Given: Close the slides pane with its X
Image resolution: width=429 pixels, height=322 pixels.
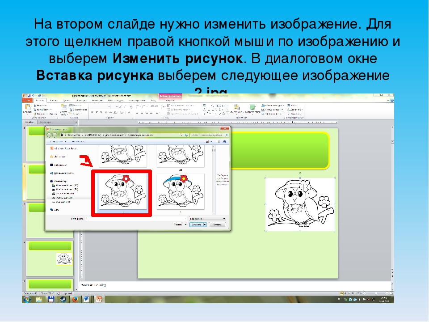Looking at the screenshot, I should (x=76, y=123).
